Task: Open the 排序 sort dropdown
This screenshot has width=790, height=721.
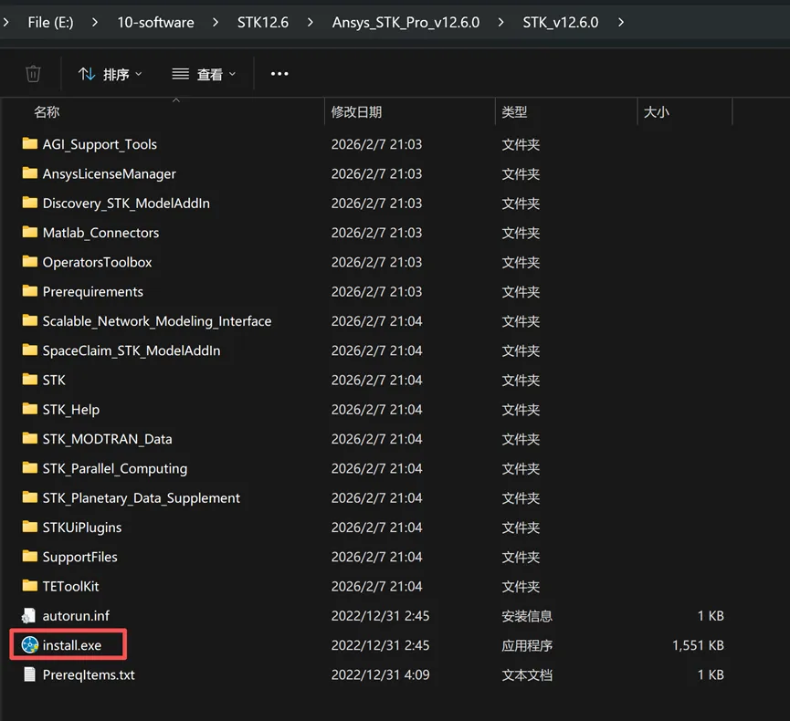Action: tap(110, 75)
